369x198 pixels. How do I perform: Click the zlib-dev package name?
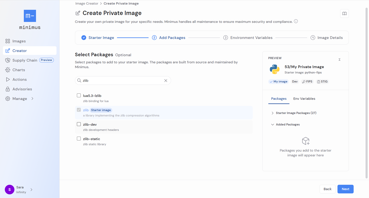pyautogui.click(x=90, y=125)
